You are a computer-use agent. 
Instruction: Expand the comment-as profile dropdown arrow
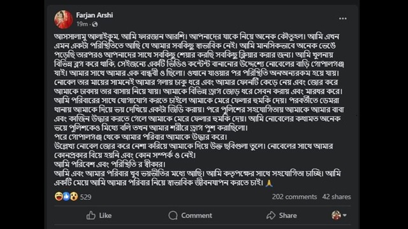(x=345, y=215)
